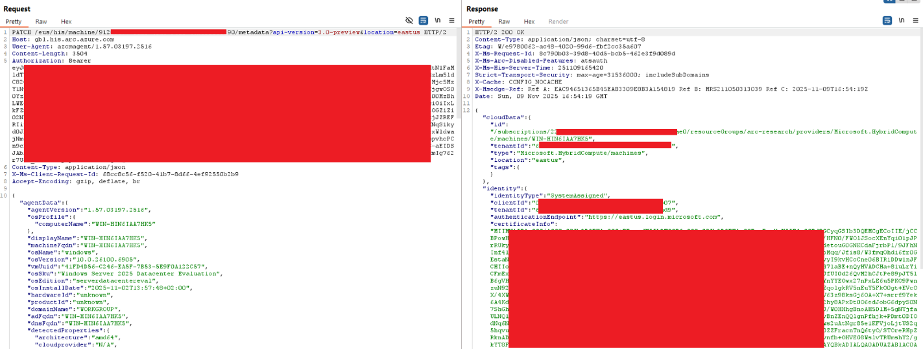
Task: Show non-printable characters in Response panel
Action: (902, 21)
